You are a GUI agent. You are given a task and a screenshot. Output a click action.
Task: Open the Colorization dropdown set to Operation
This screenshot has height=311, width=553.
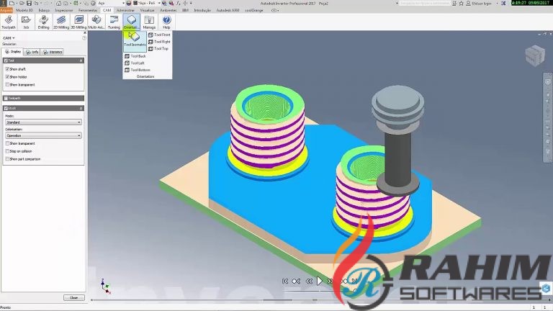(43, 135)
